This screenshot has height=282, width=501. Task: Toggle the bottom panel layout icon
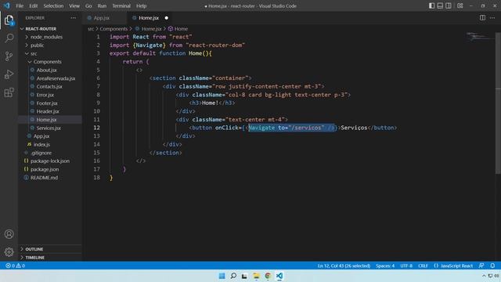click(440, 5)
